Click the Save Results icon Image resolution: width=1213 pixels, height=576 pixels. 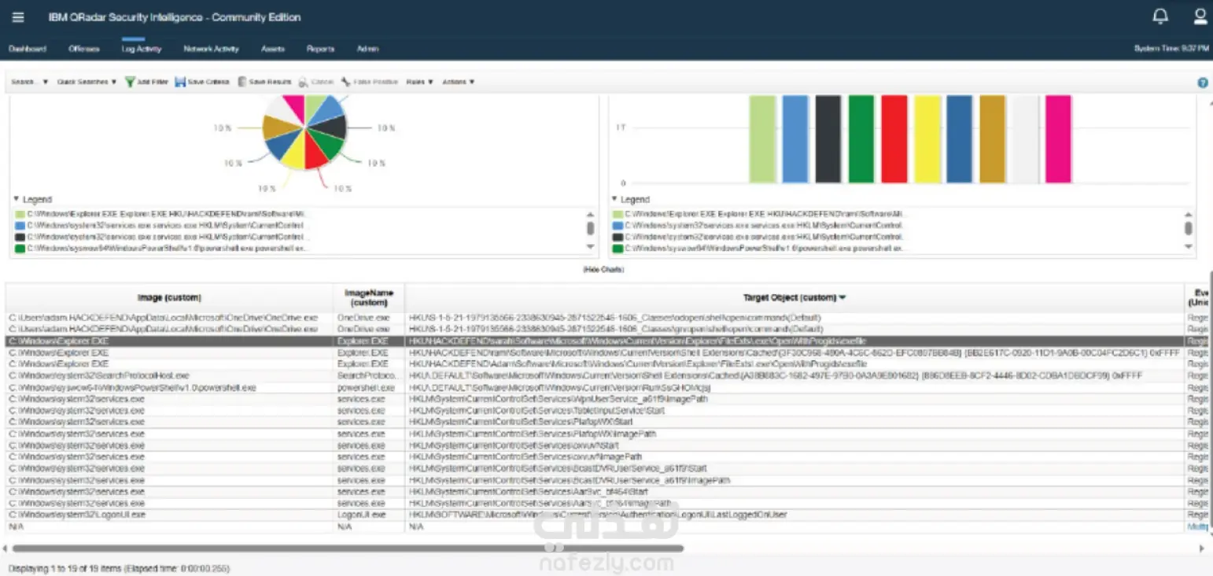tap(242, 82)
